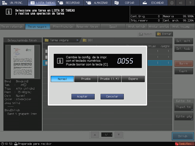
Task: Click the Hojas column header
Action: point(152,46)
